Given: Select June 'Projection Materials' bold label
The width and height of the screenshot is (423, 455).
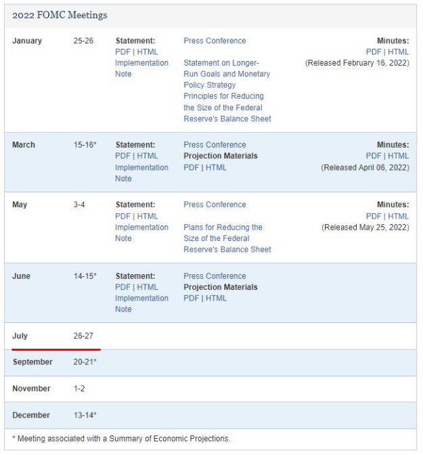Looking at the screenshot, I should pos(221,287).
